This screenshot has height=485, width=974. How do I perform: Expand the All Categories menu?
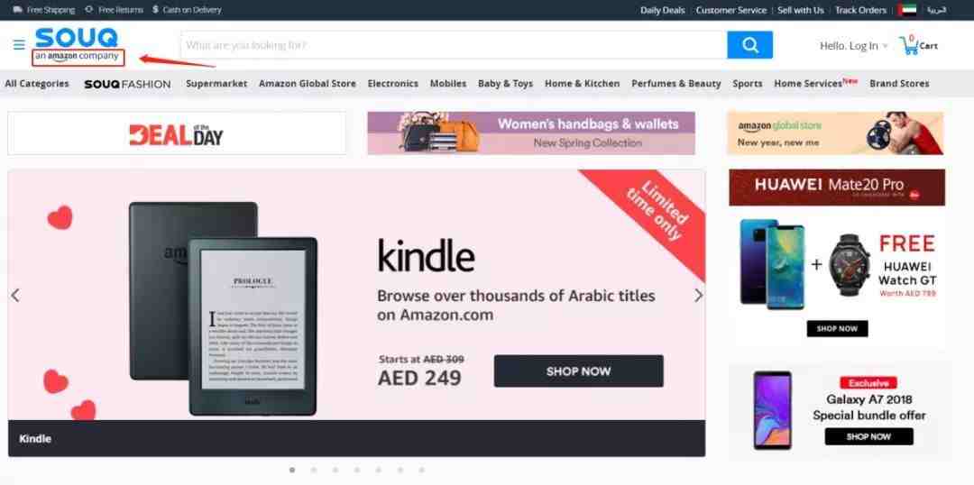pos(37,83)
